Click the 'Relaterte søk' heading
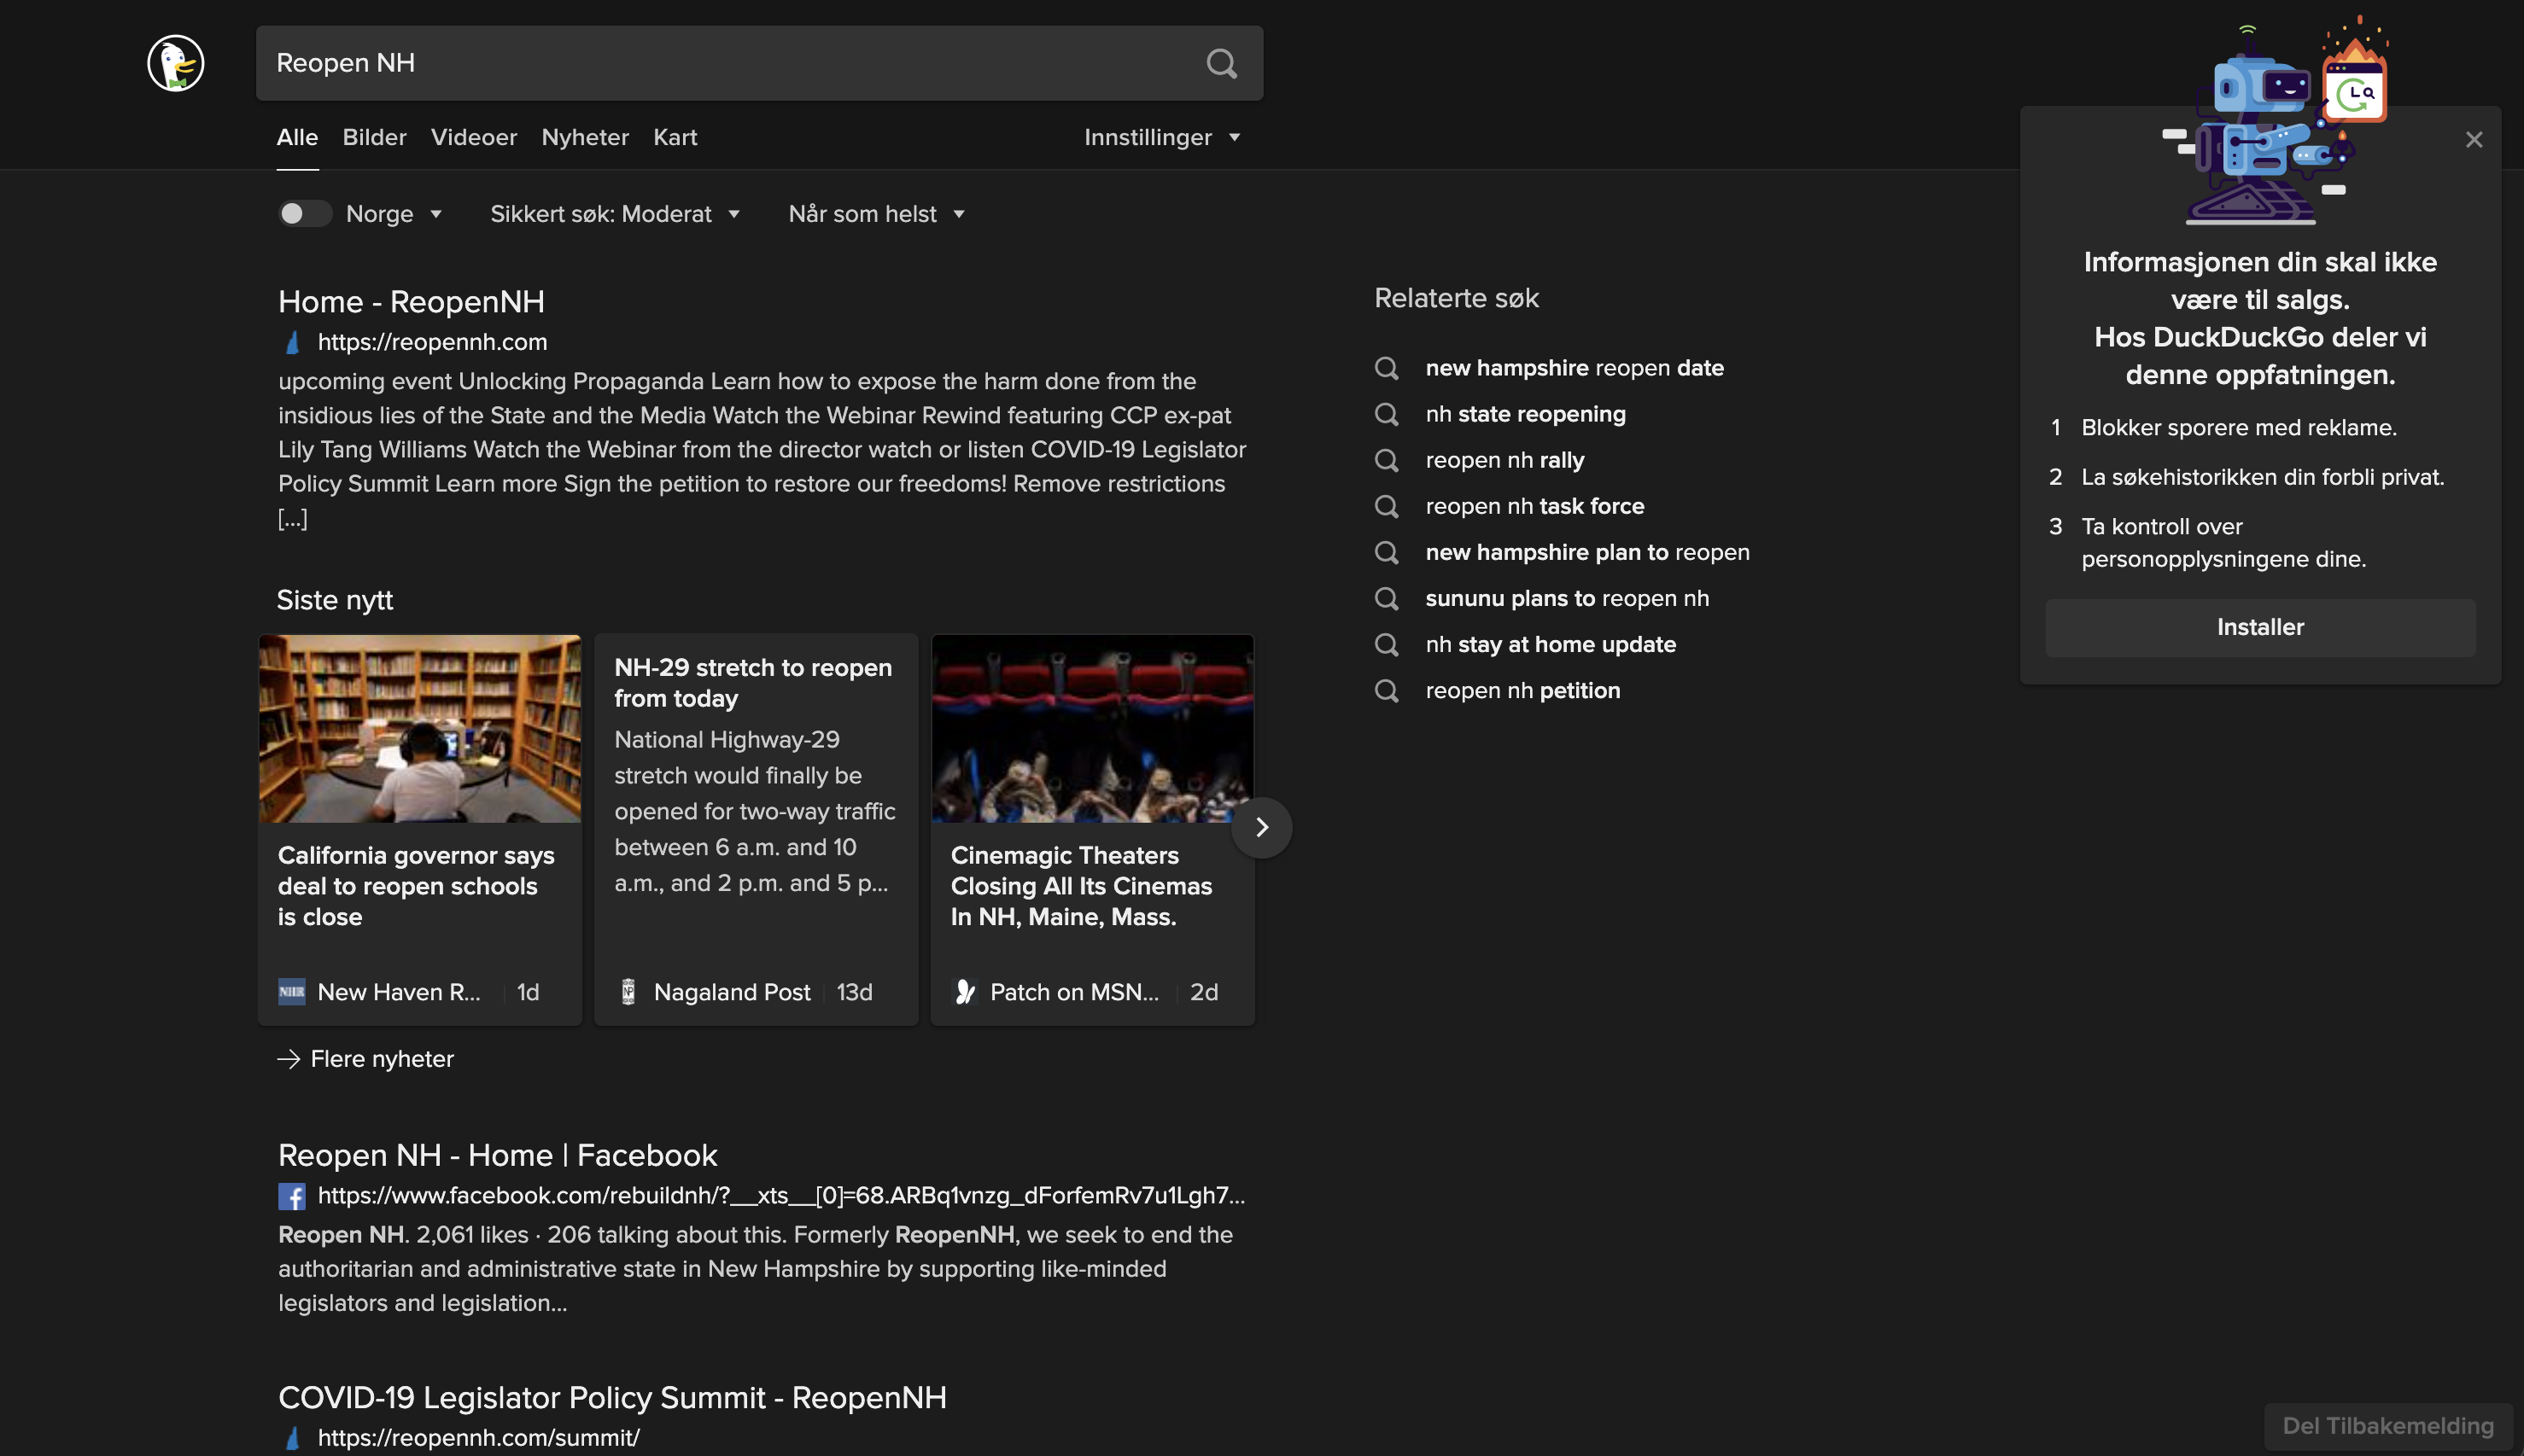Image resolution: width=2524 pixels, height=1456 pixels. click(x=1456, y=298)
